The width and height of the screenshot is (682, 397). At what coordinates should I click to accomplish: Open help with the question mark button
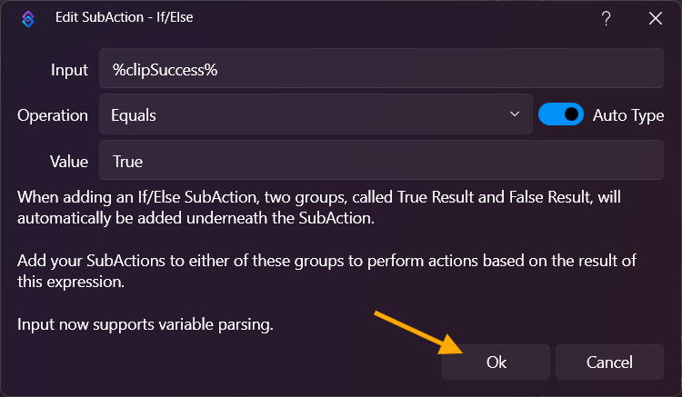click(x=607, y=19)
